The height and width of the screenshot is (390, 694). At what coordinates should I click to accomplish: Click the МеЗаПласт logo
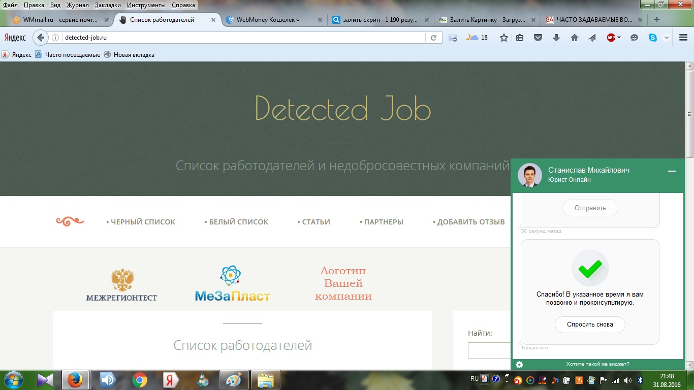[233, 284]
